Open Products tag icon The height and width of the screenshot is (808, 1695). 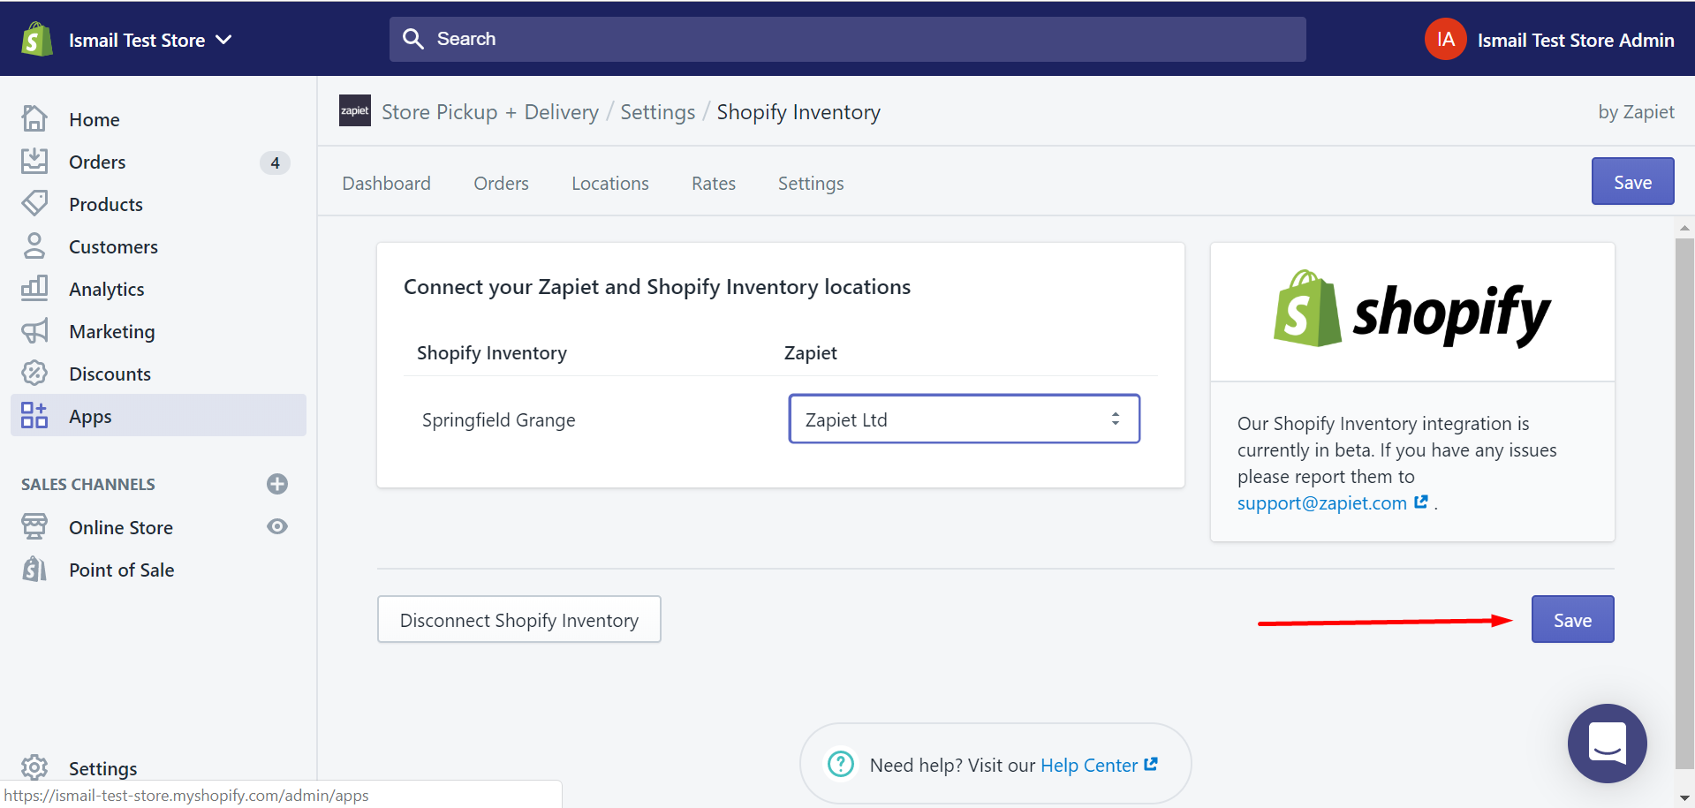34,203
